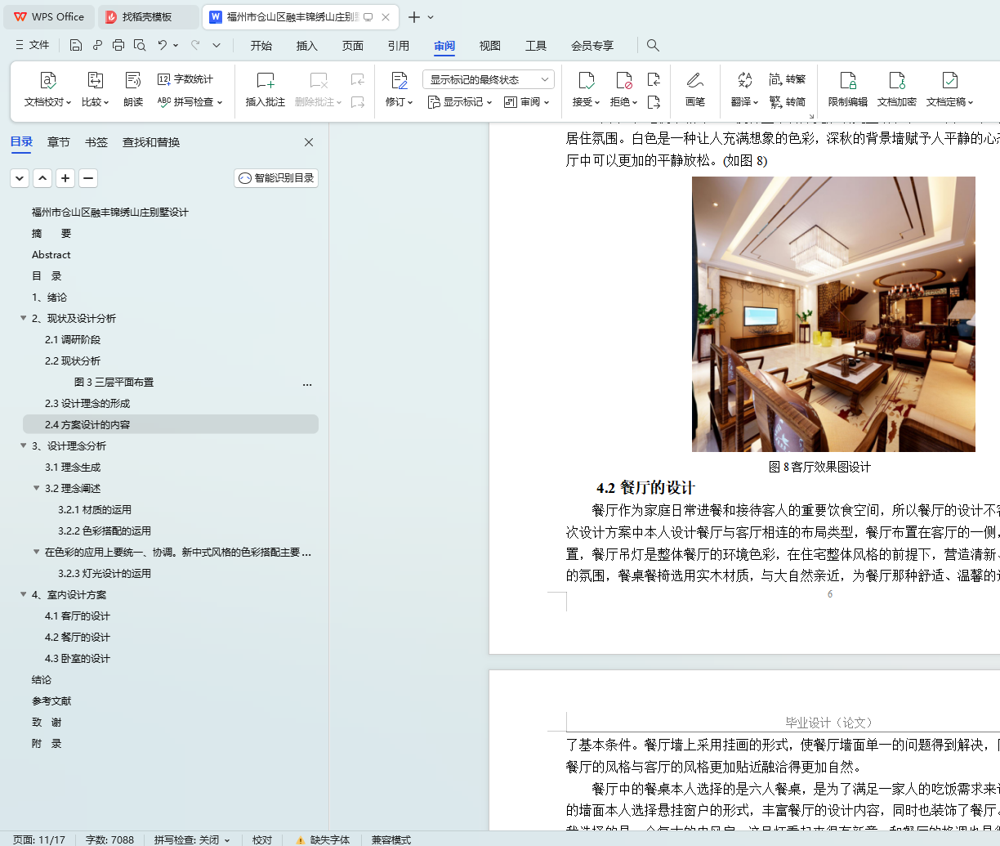This screenshot has width=1000, height=846.
Task: Click the 文档定稿 finalize document icon
Action: click(949, 80)
